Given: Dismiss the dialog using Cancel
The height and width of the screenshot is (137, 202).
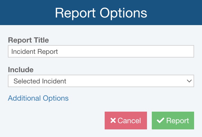Looking at the screenshot, I should pos(126,121).
